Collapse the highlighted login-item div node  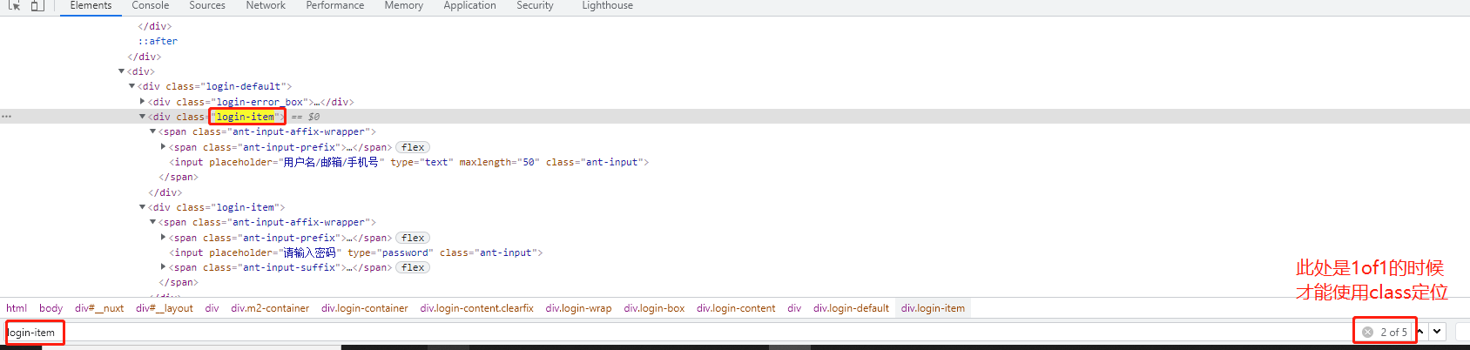tap(142, 117)
